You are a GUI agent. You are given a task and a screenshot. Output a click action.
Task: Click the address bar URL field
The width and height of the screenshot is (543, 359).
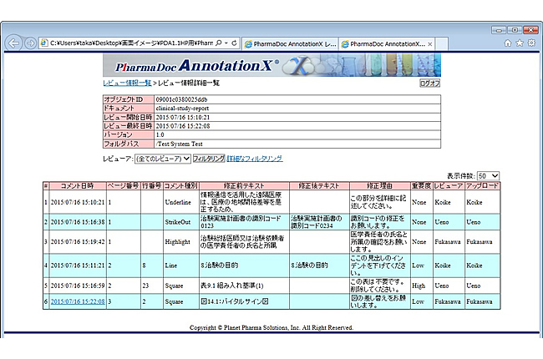132,43
